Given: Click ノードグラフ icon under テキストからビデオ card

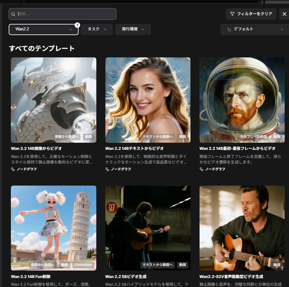Looking at the screenshot, I should coord(107,169).
